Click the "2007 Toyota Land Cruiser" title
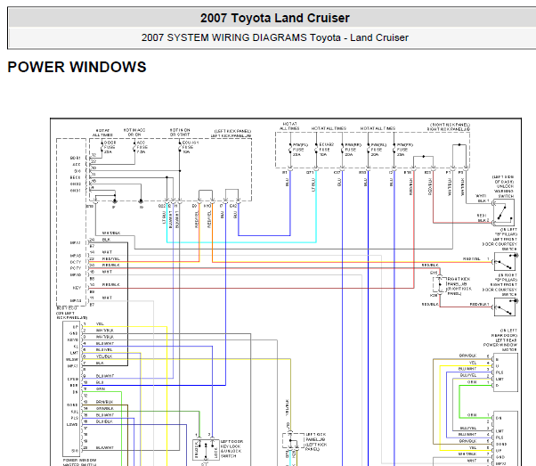This screenshot has width=536, height=466. pyautogui.click(x=275, y=18)
